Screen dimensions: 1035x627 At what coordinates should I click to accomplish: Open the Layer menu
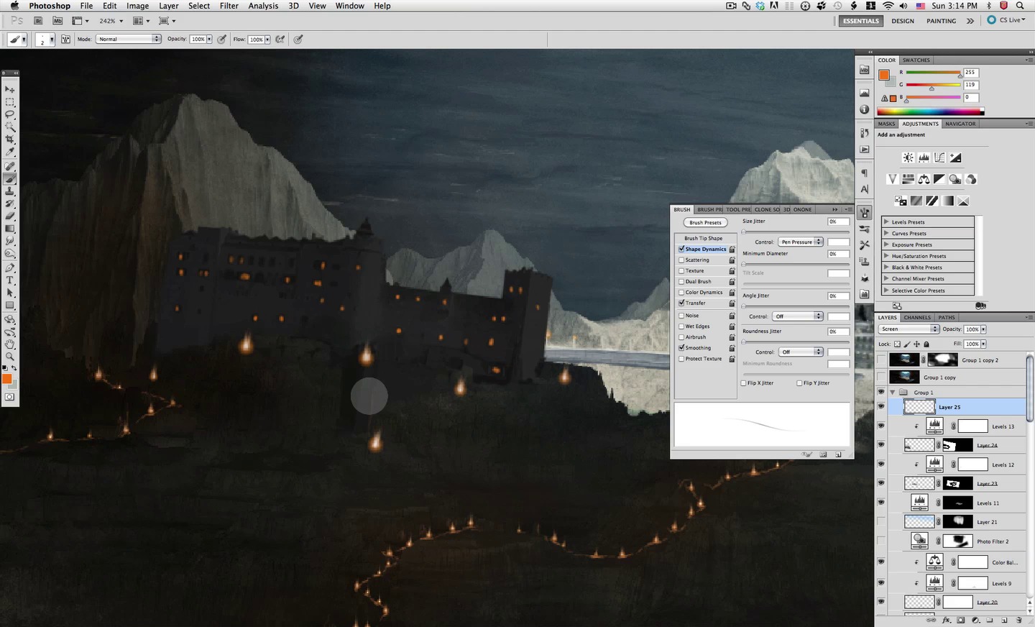[x=169, y=6]
